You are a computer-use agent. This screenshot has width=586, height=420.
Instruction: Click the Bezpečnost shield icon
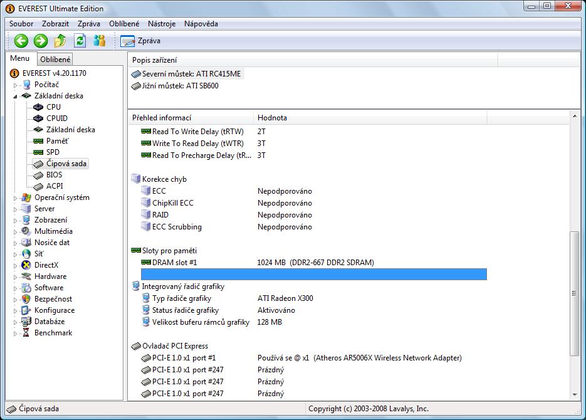click(26, 299)
